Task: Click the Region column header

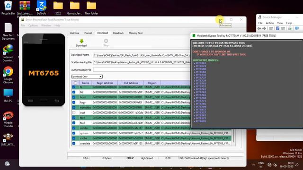Action: [152, 83]
